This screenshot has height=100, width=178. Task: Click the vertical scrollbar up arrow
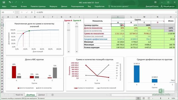click(176, 17)
